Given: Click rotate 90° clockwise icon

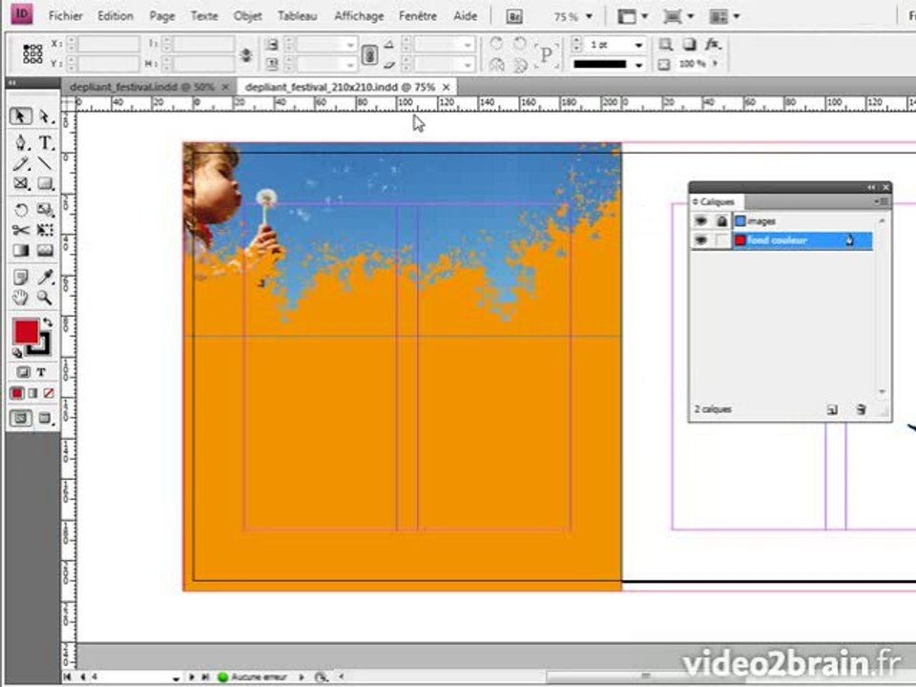Looking at the screenshot, I should click(x=496, y=44).
